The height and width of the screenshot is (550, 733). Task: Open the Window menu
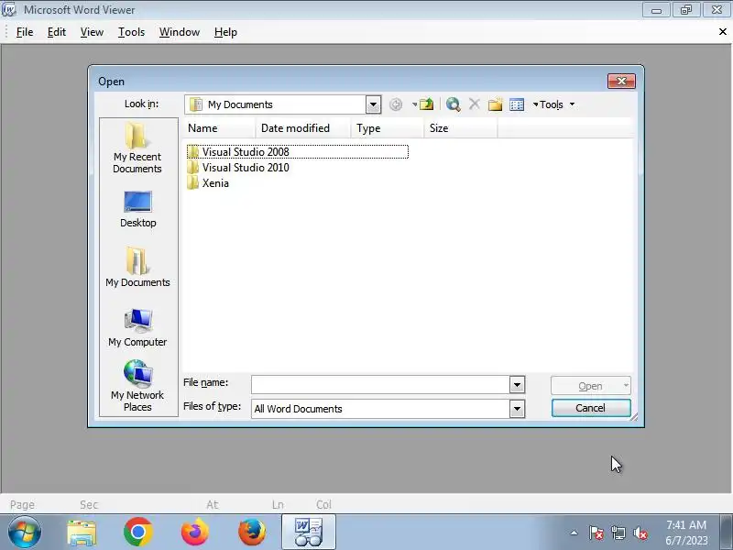(x=180, y=32)
